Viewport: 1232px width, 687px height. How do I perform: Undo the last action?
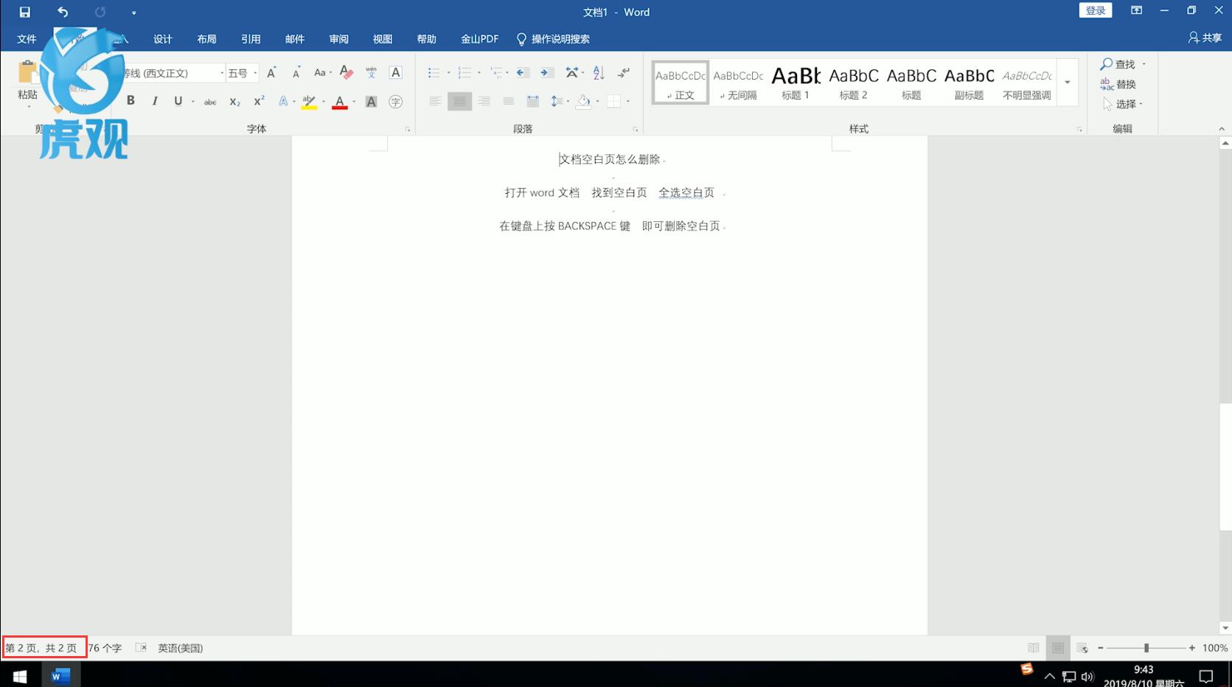(x=63, y=12)
